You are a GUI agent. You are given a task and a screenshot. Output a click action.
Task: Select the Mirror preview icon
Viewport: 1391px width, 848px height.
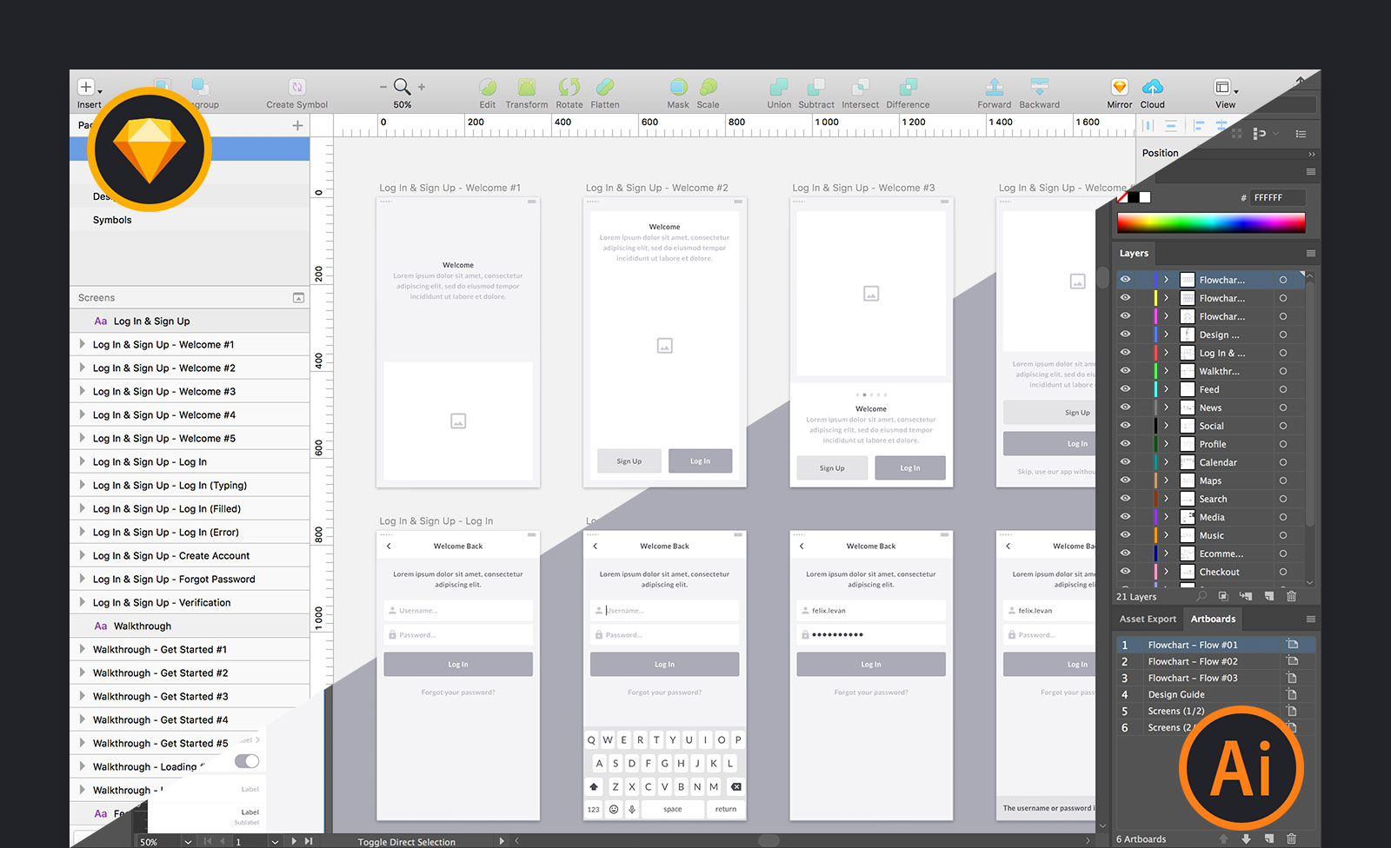1118,91
